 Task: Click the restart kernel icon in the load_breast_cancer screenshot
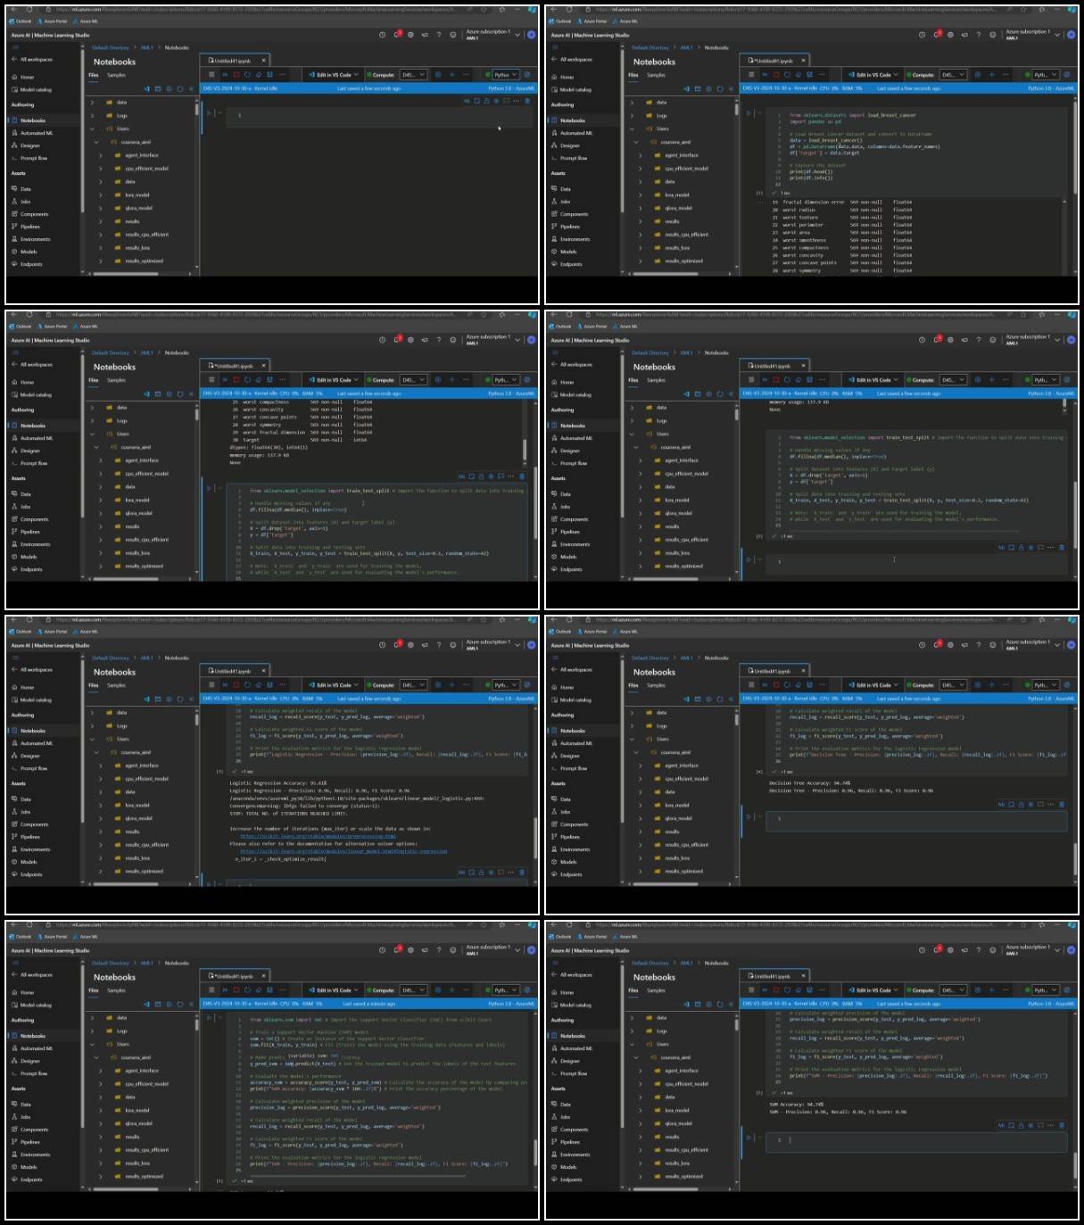(x=787, y=75)
